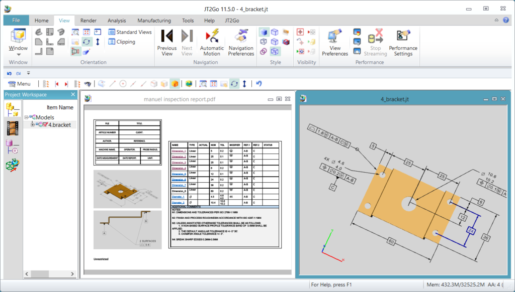The image size is (515, 292).
Task: Open Navigation Preferences in the ribbon
Action: (240, 42)
